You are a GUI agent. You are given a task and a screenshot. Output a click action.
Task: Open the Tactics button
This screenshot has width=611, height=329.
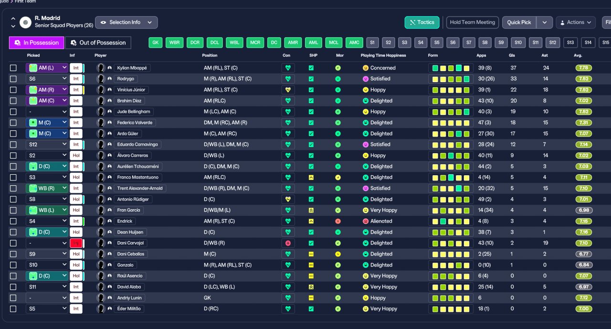[422, 22]
